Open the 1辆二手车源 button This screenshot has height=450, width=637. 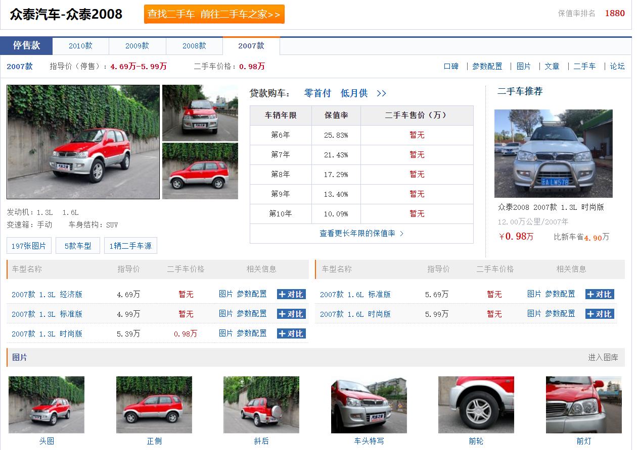coord(130,246)
